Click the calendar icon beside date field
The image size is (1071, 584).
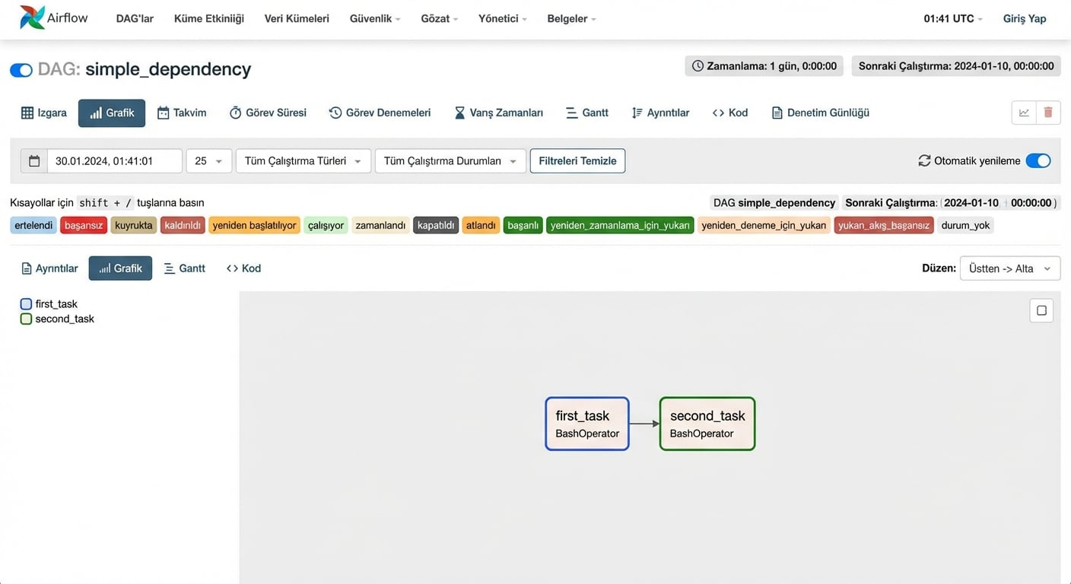34,161
